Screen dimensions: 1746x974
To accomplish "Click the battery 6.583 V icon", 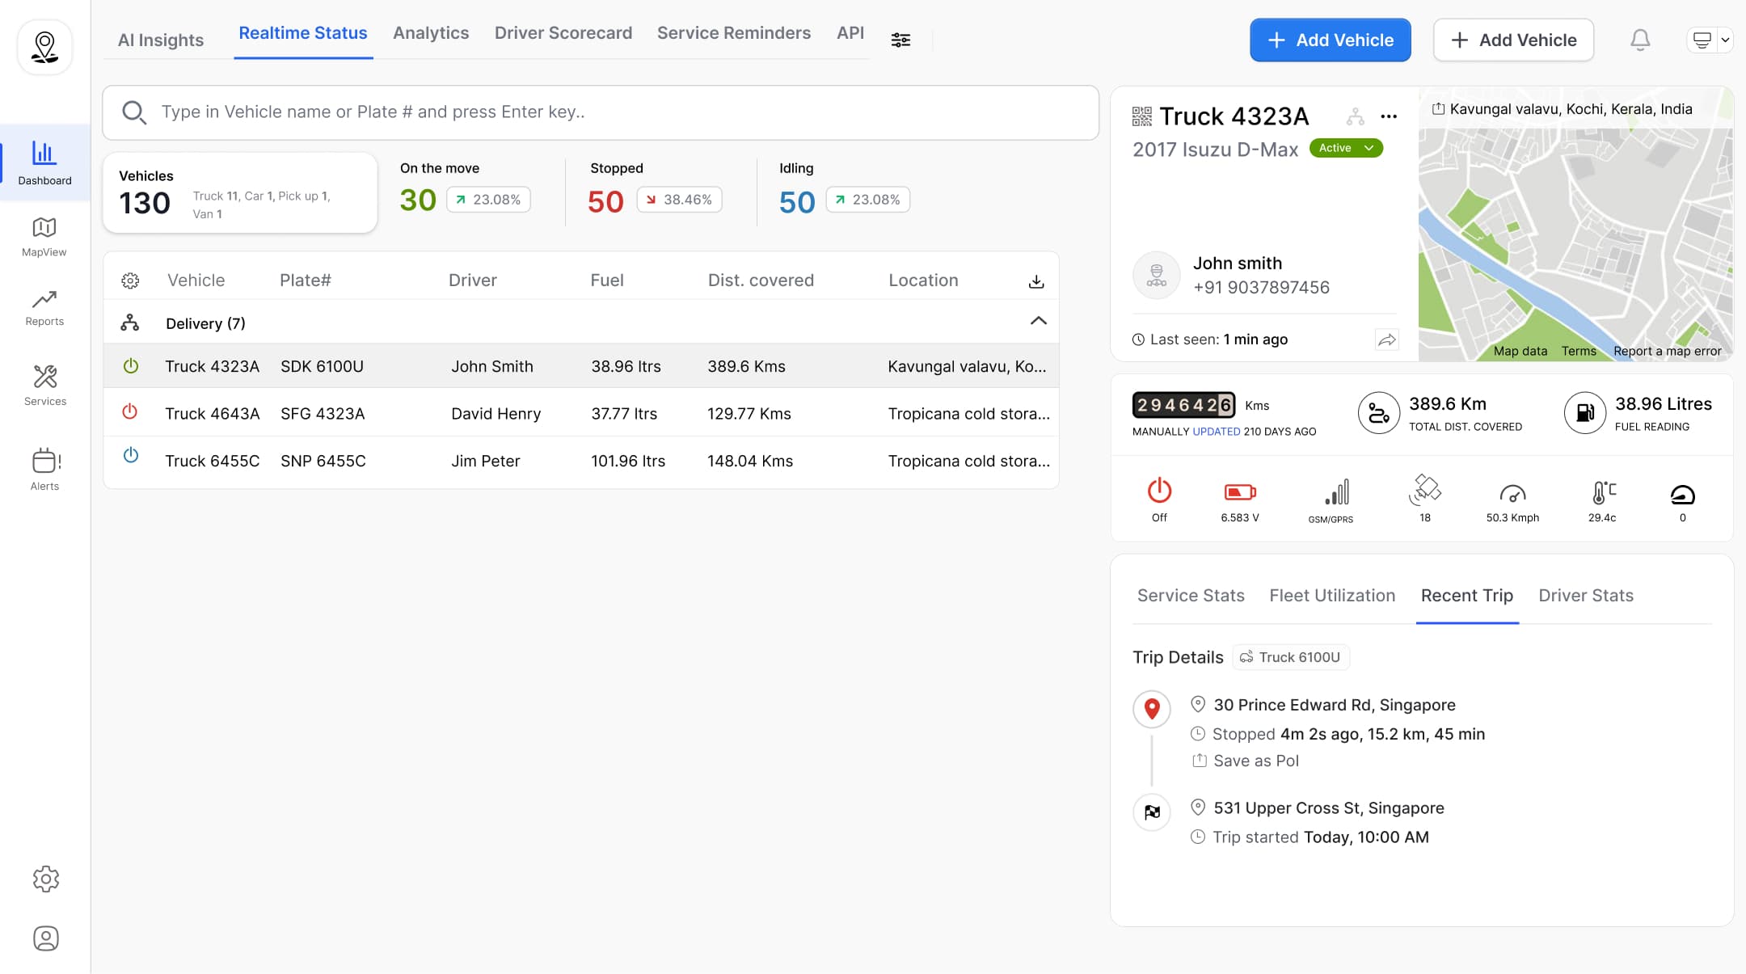I will [1240, 491].
